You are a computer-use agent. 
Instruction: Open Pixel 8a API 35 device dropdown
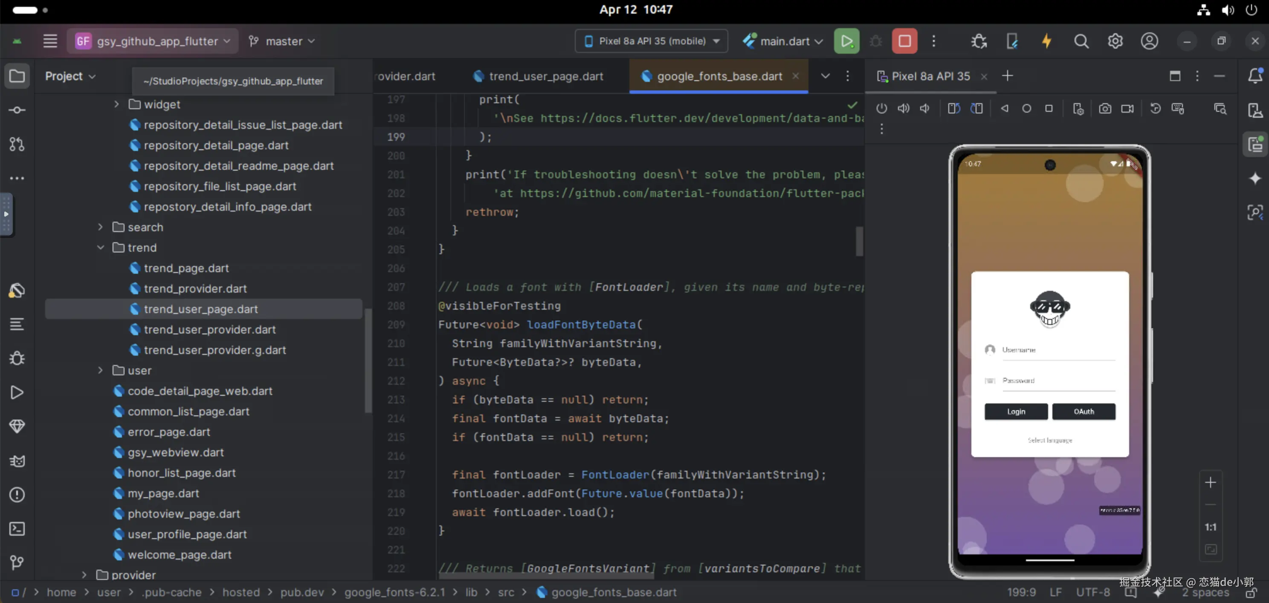651,41
